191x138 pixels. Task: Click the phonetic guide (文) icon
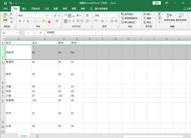57,21
